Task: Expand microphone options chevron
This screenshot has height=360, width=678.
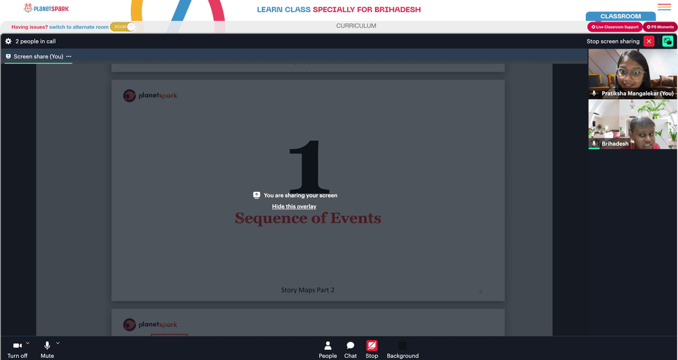Action: [58, 343]
